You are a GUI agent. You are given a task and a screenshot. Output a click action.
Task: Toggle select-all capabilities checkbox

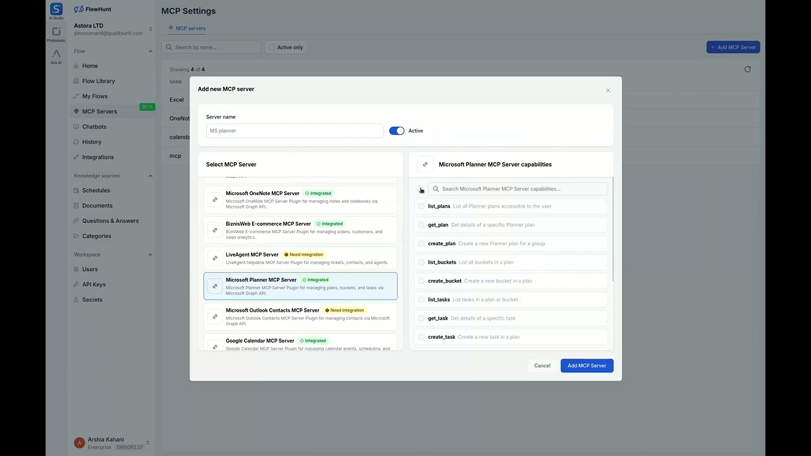[x=421, y=189]
